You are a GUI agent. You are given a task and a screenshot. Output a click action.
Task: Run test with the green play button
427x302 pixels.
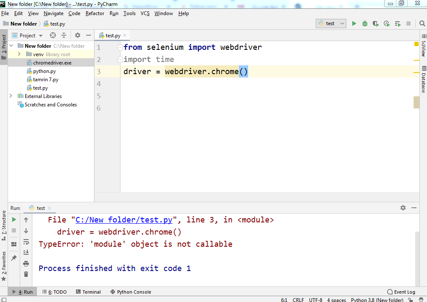click(x=354, y=24)
